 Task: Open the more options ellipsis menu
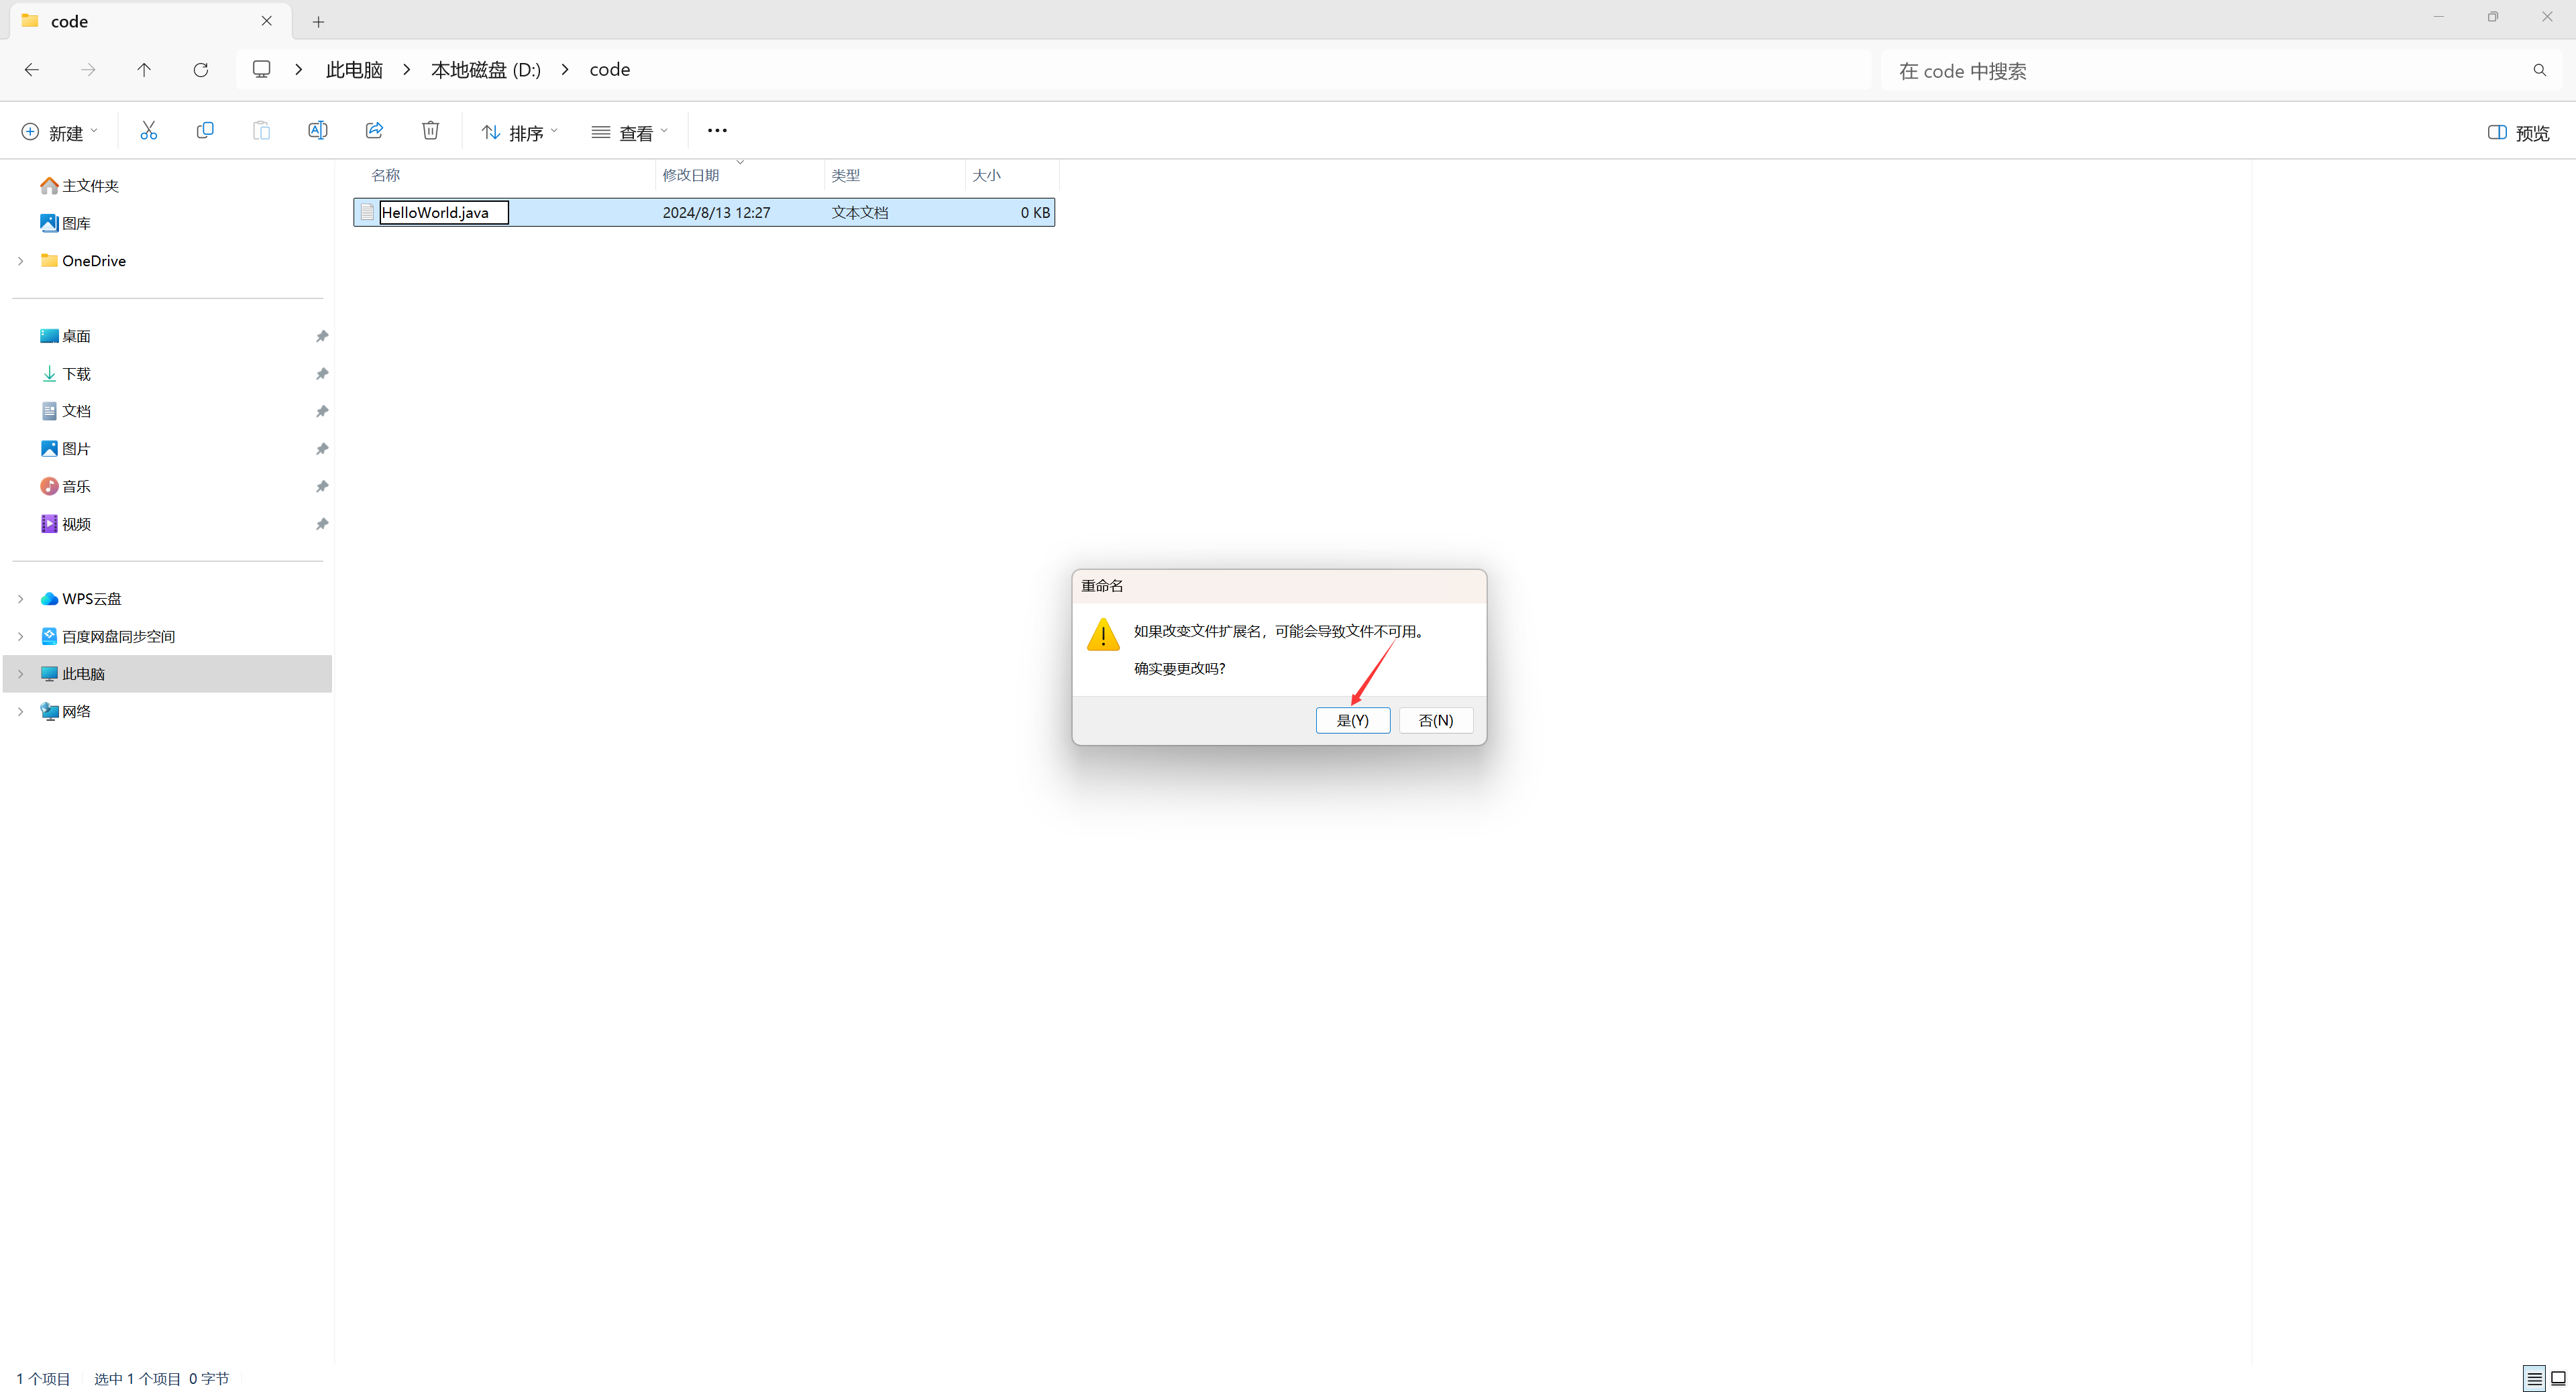(x=717, y=131)
